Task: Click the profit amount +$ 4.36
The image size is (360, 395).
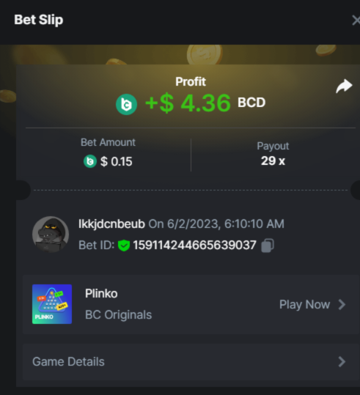Action: (188, 103)
